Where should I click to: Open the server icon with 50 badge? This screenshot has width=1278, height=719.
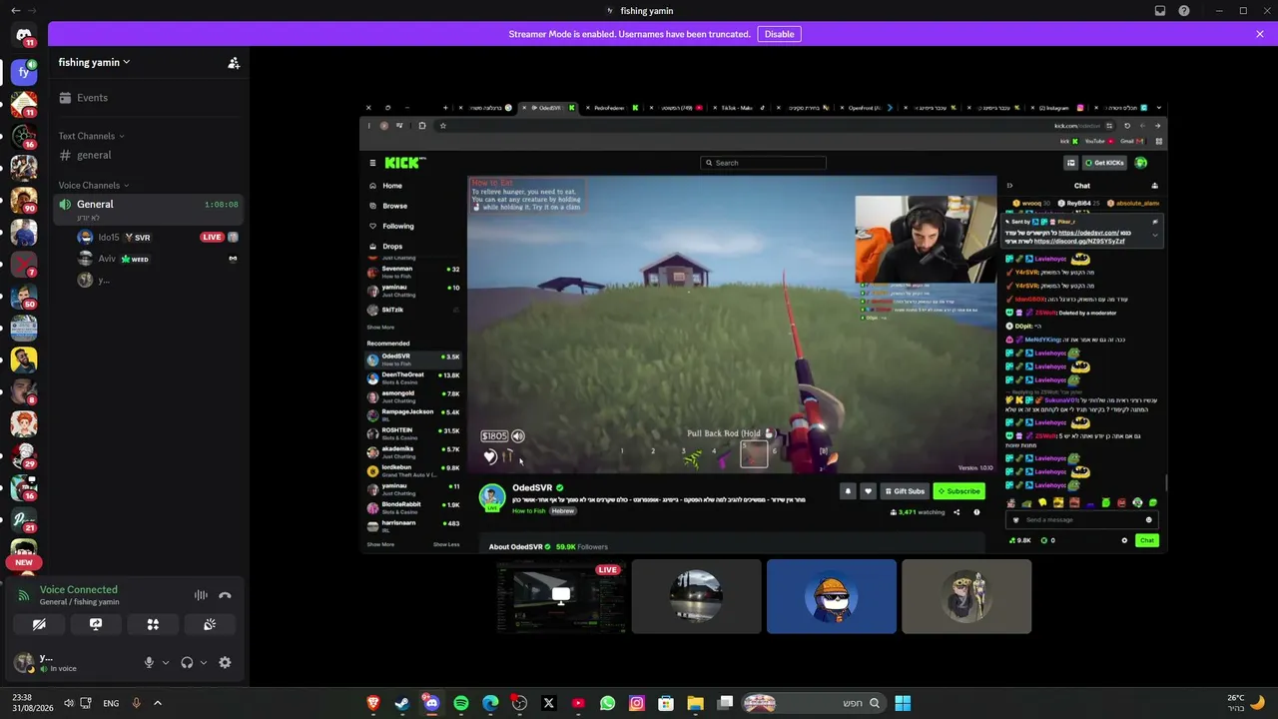(24, 296)
